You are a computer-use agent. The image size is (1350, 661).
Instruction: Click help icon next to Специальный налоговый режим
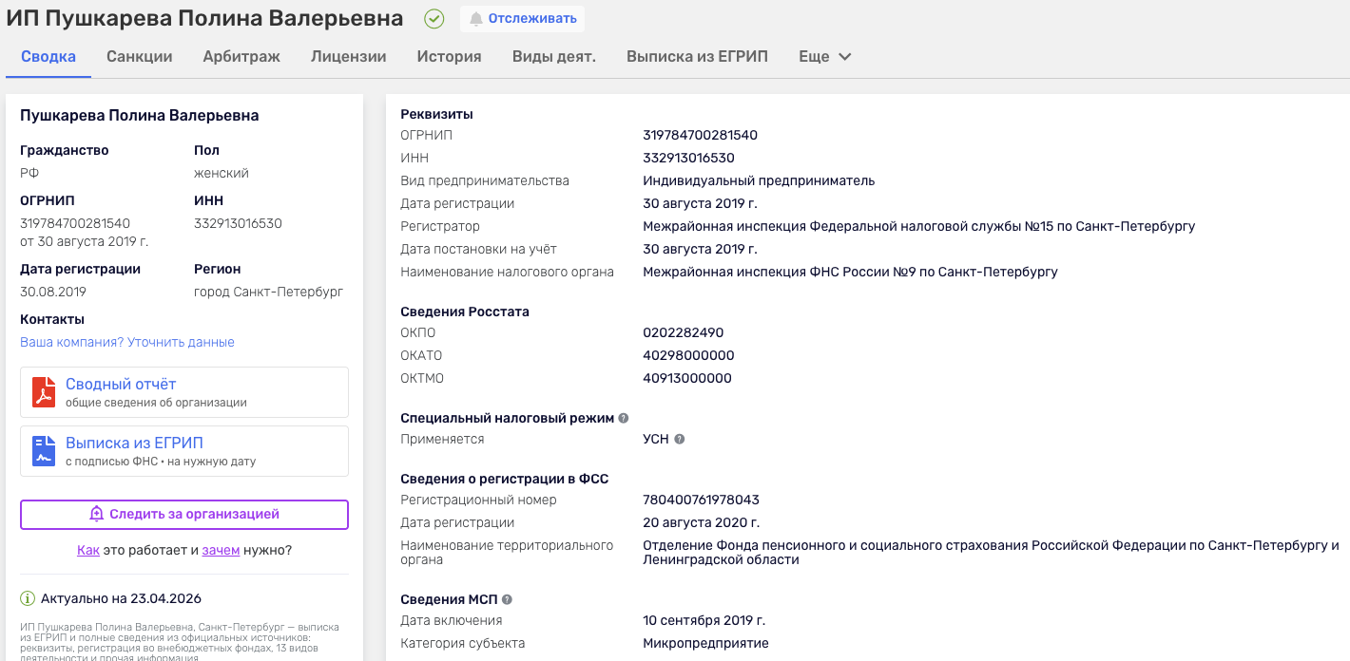pyautogui.click(x=624, y=418)
